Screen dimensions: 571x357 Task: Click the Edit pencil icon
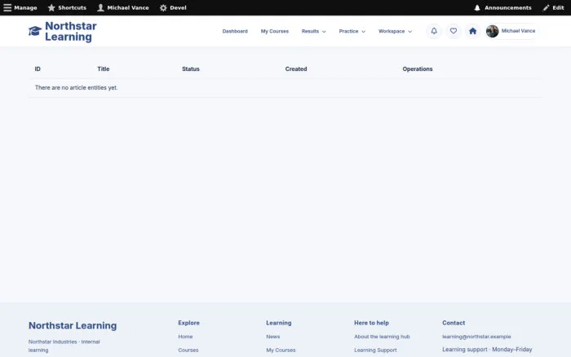546,7
